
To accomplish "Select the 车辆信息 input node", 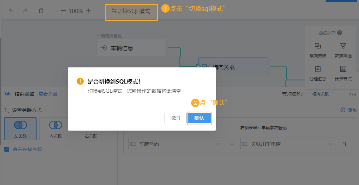I will pyautogui.click(x=131, y=47).
